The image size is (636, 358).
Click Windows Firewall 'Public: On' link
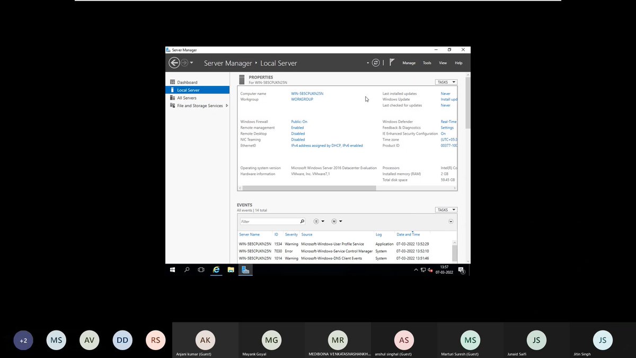click(x=299, y=121)
